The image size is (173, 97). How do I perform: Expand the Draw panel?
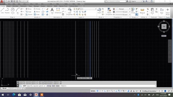12,17
